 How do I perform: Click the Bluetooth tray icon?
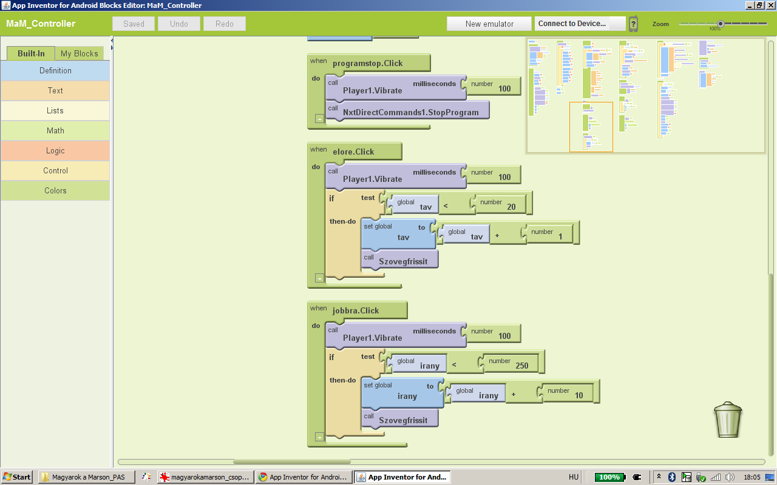coord(672,477)
